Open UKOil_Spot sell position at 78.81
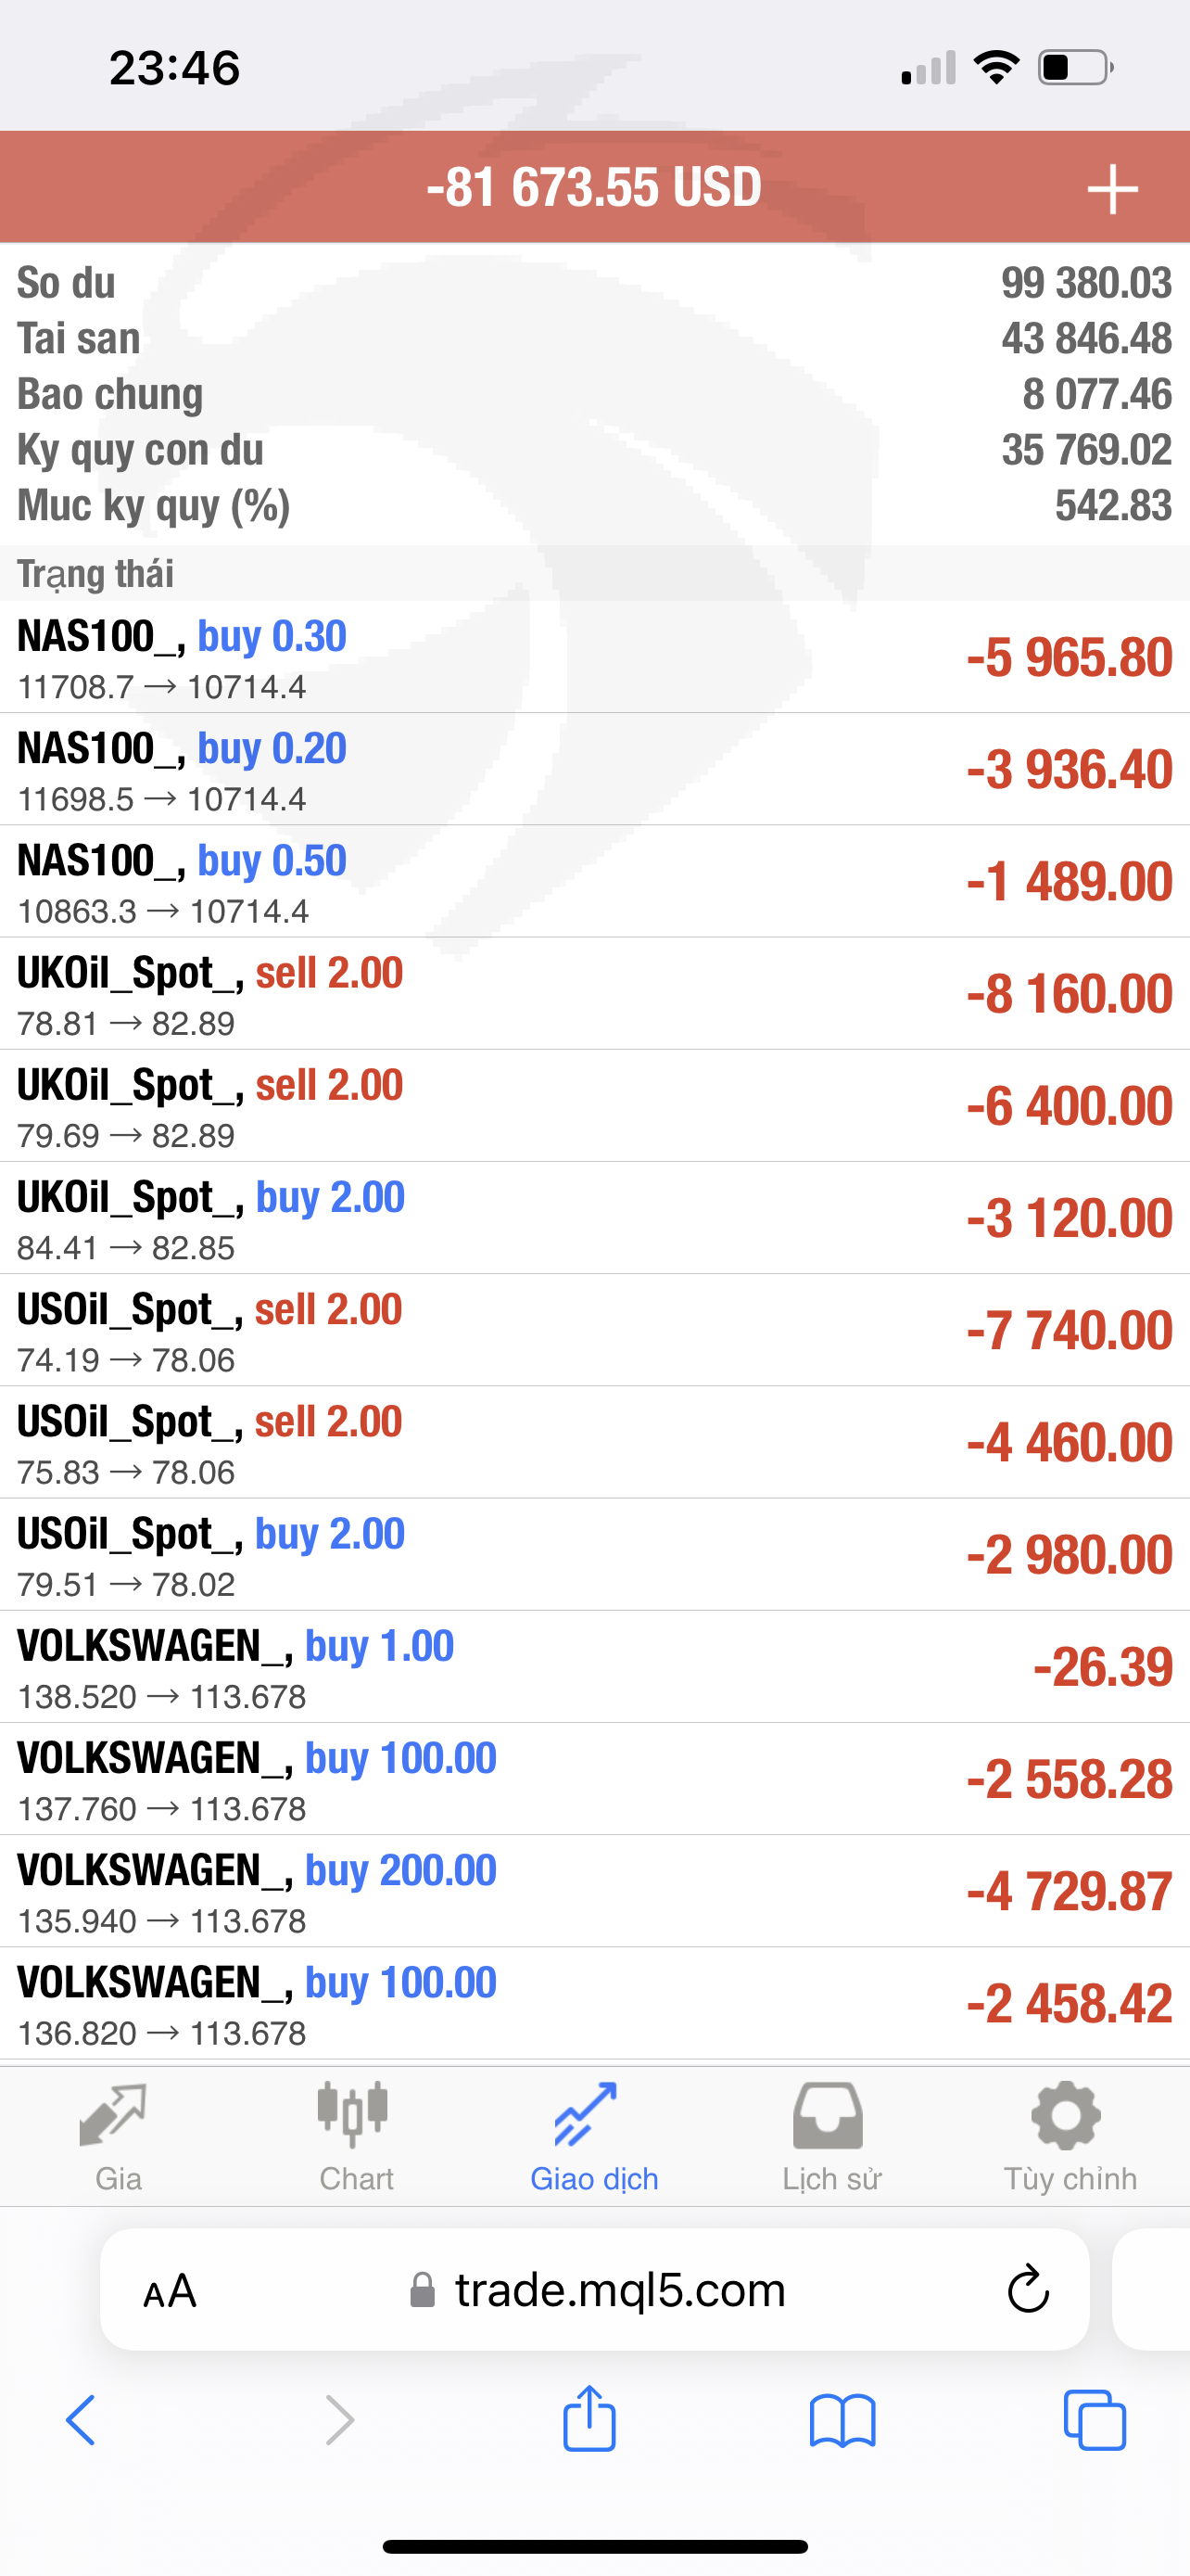Screen dimensions: 1190x2576 point(594,994)
